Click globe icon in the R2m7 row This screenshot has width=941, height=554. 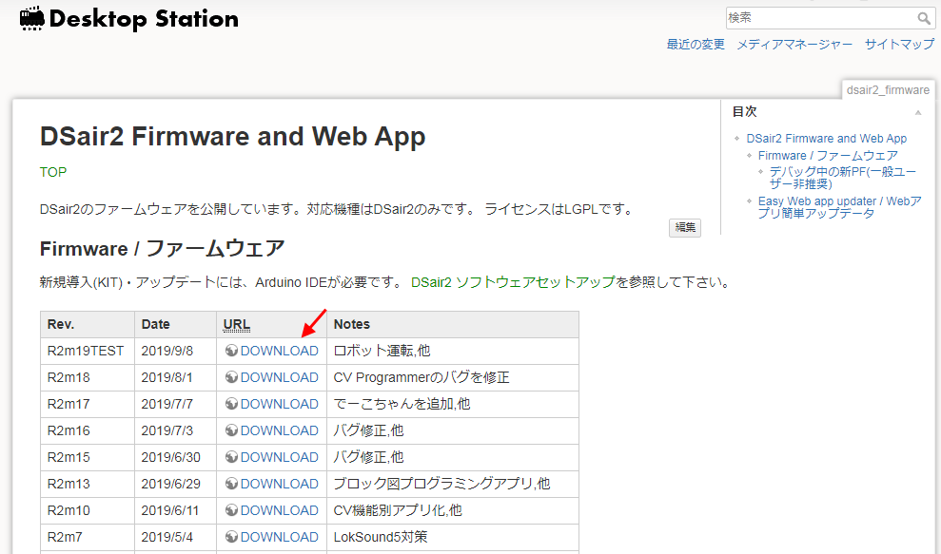[x=231, y=537]
